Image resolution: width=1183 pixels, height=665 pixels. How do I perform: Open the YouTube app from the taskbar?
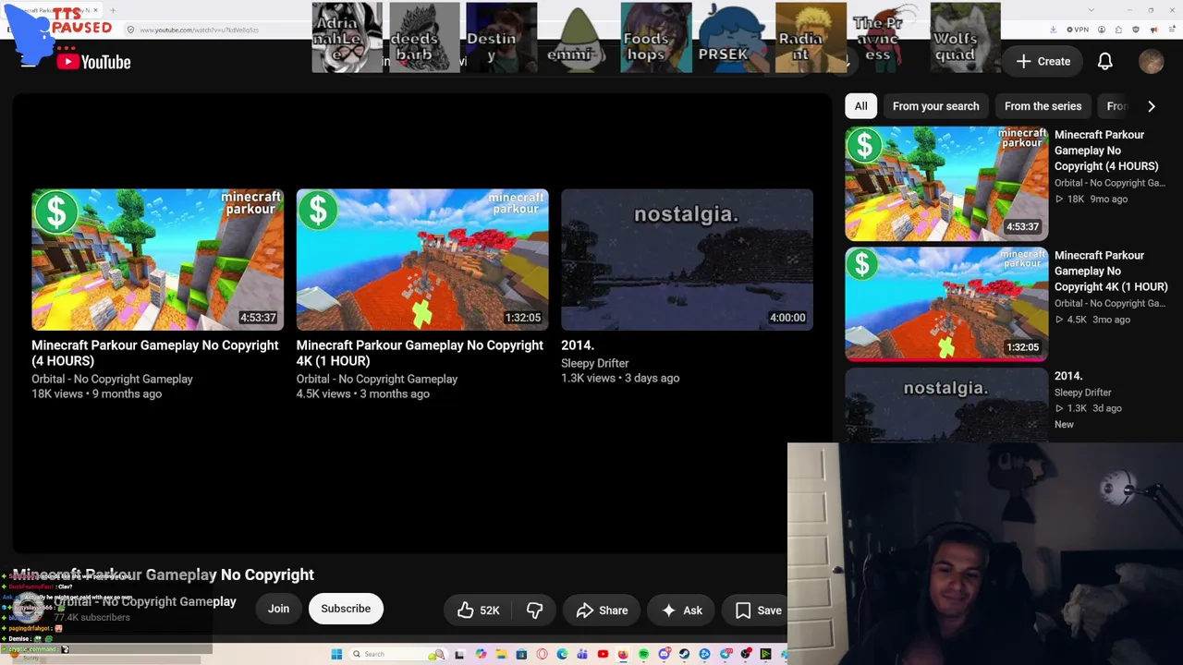pos(603,654)
